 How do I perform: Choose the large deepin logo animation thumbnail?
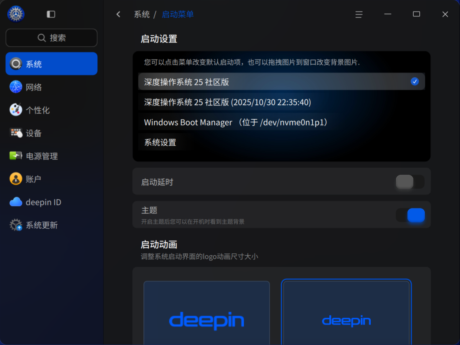tap(207, 313)
